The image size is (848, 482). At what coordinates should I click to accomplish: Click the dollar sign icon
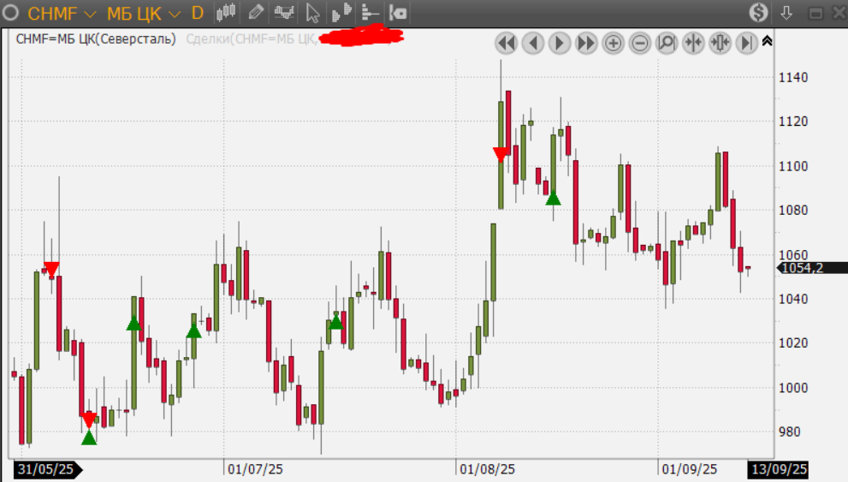(x=758, y=13)
